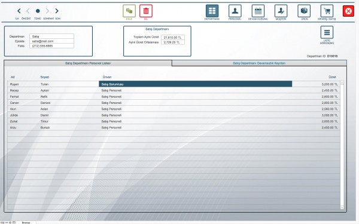Open the MÜŞTERİ module icon

pyautogui.click(x=281, y=11)
